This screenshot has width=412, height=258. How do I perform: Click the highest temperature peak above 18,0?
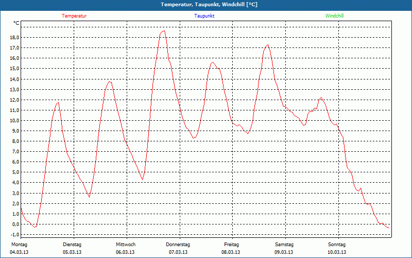(x=164, y=31)
